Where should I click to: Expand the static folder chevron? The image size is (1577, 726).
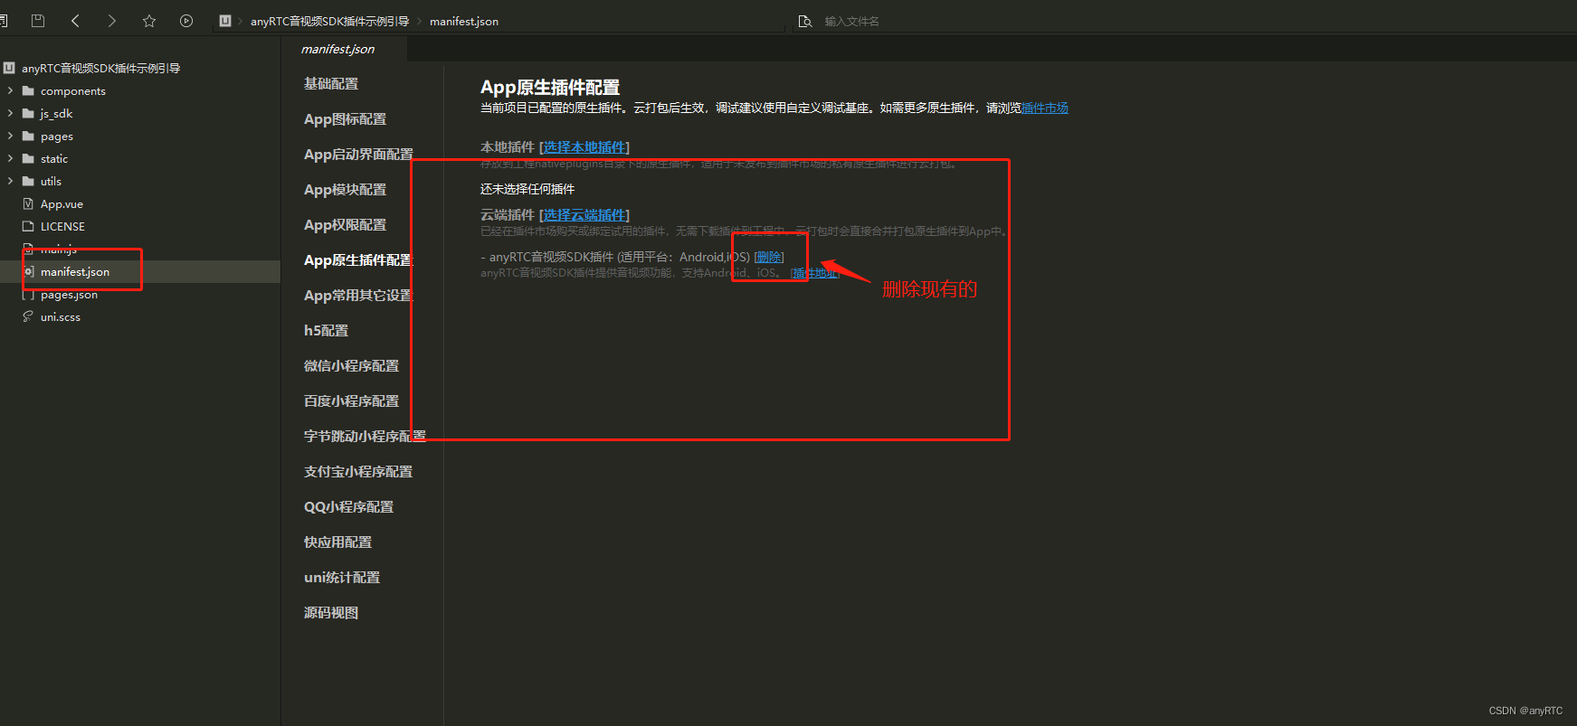click(x=10, y=158)
